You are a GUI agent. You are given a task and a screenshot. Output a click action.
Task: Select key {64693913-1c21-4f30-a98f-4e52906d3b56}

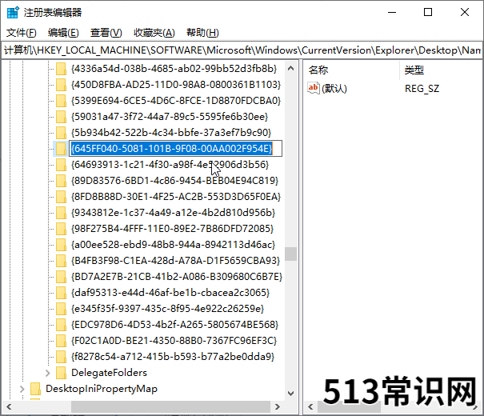[x=170, y=165]
